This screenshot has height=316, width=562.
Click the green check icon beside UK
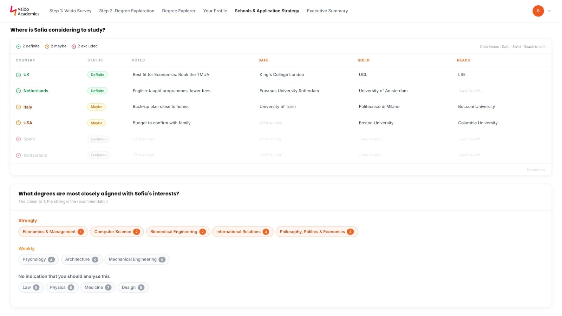(18, 75)
